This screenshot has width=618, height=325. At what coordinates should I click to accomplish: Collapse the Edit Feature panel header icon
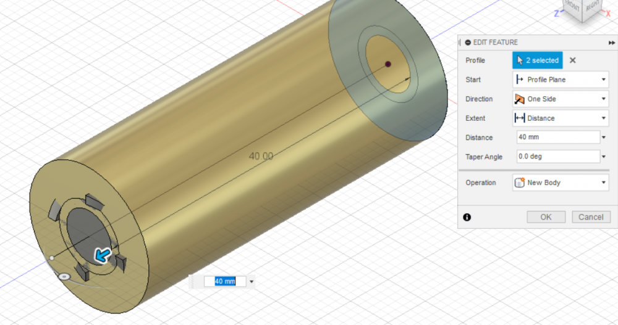click(468, 43)
